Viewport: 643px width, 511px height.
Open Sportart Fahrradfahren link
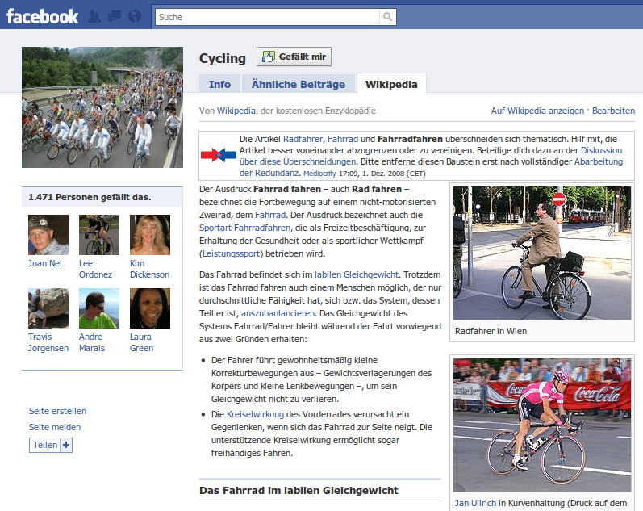click(244, 228)
